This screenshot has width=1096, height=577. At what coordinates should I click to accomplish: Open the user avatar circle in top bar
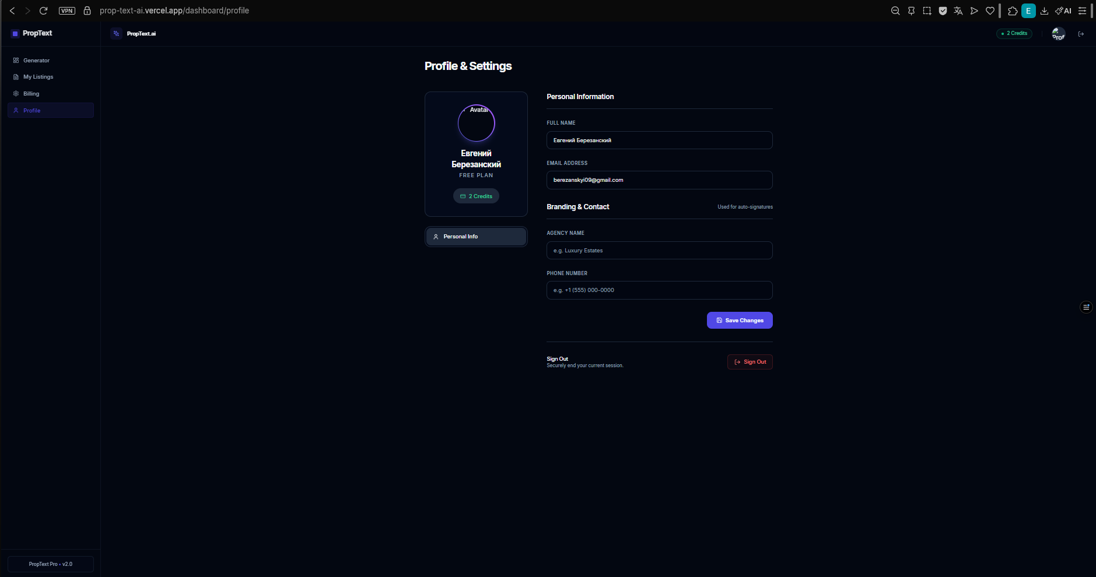tap(1058, 33)
